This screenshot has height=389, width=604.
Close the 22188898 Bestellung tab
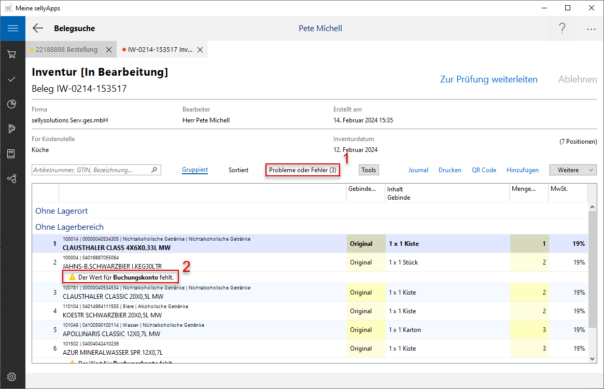[x=109, y=50]
